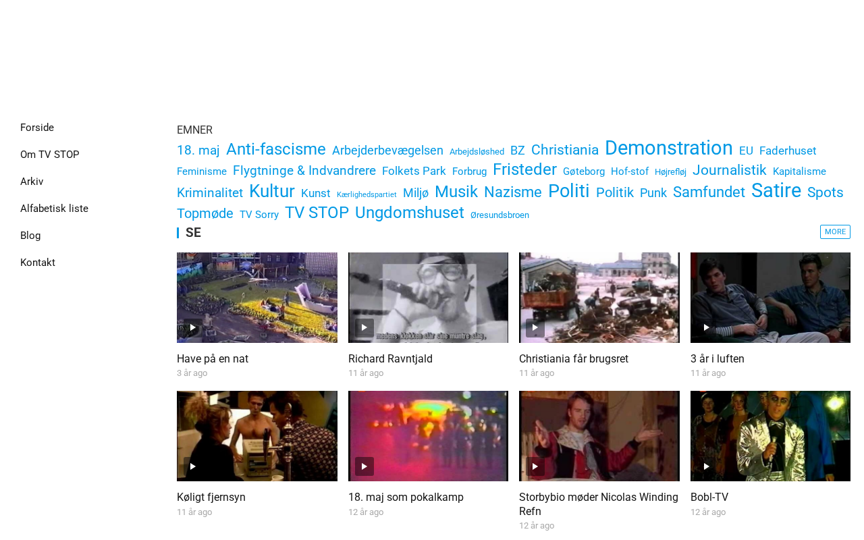This screenshot has width=864, height=540.
Task: Click play icon on Køligt fjernsyn thumbnail
Action: [193, 466]
